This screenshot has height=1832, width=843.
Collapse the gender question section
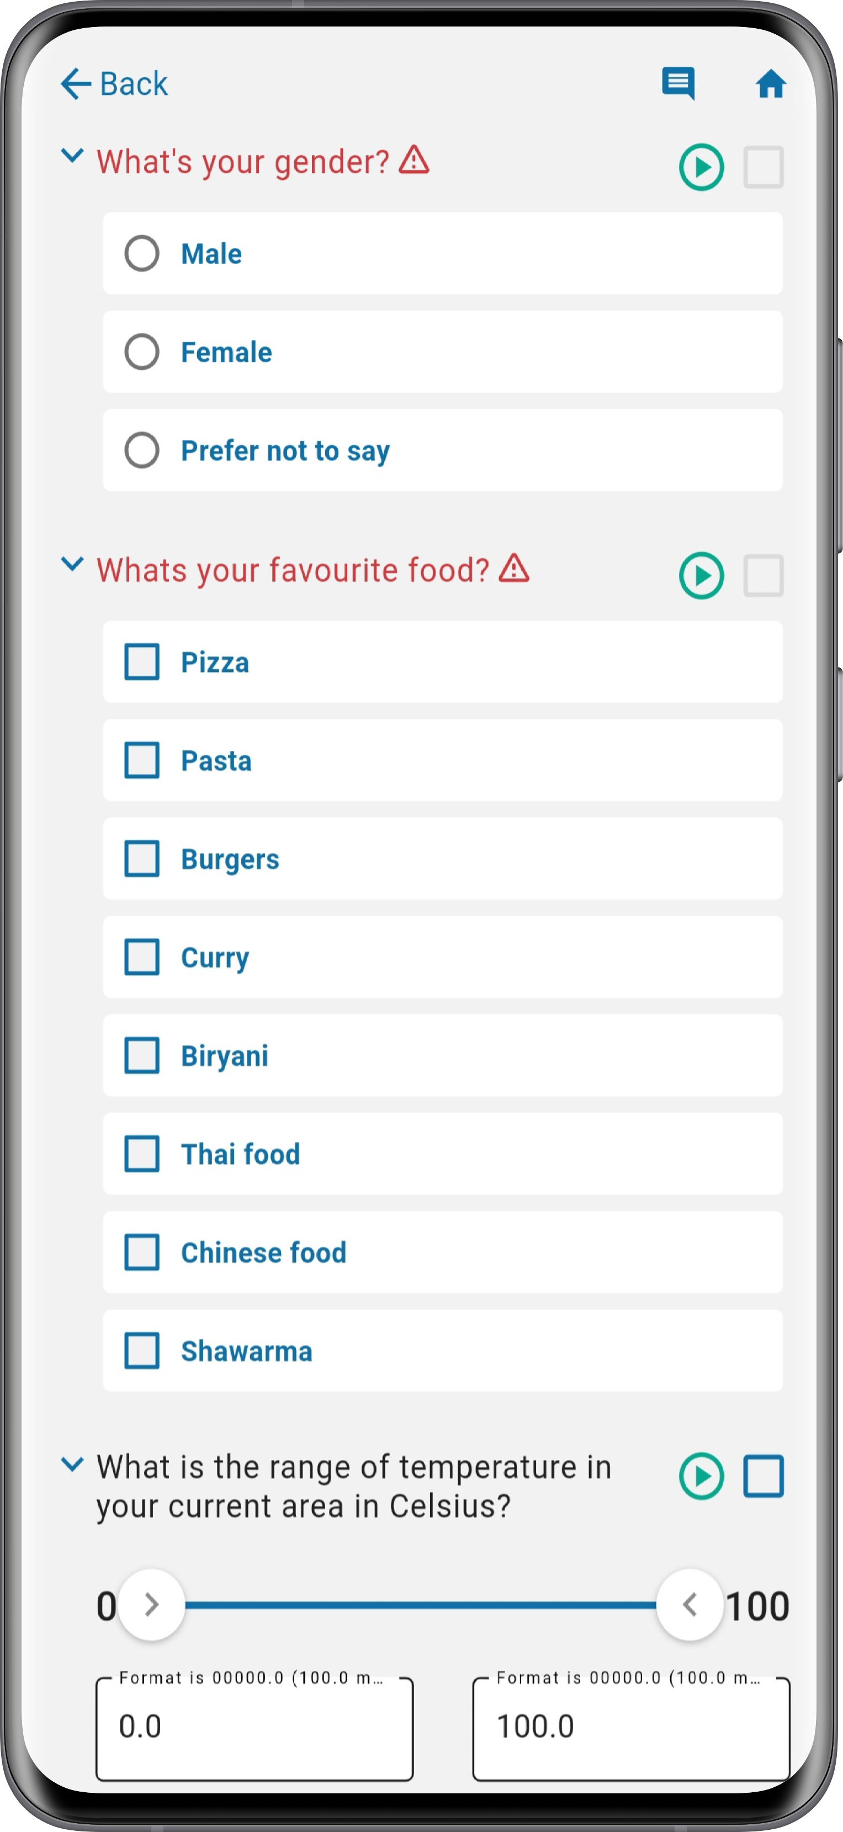pyautogui.click(x=72, y=155)
